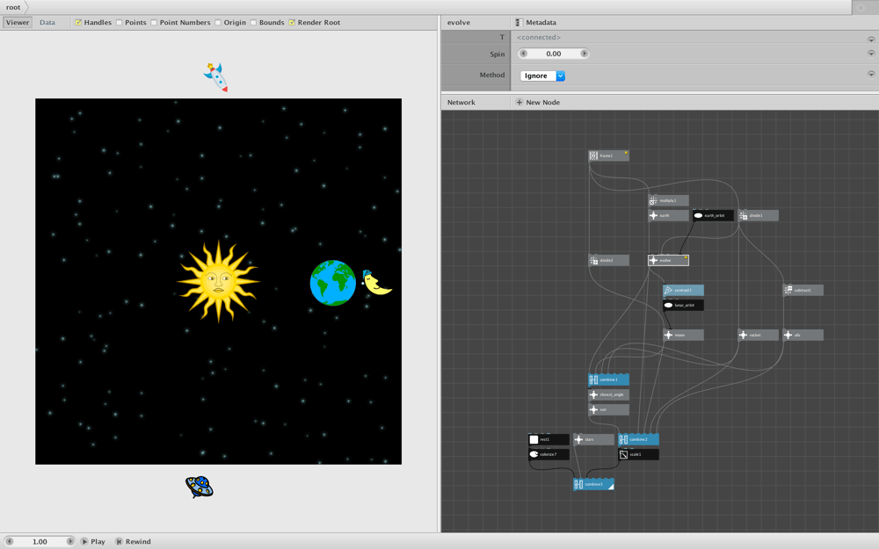
Task: Open the Spin parameter row menu arrow
Action: pyautogui.click(x=871, y=54)
